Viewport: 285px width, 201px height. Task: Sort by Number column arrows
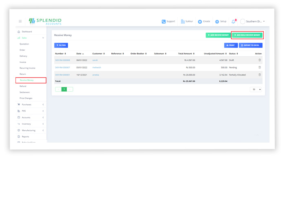[65, 54]
